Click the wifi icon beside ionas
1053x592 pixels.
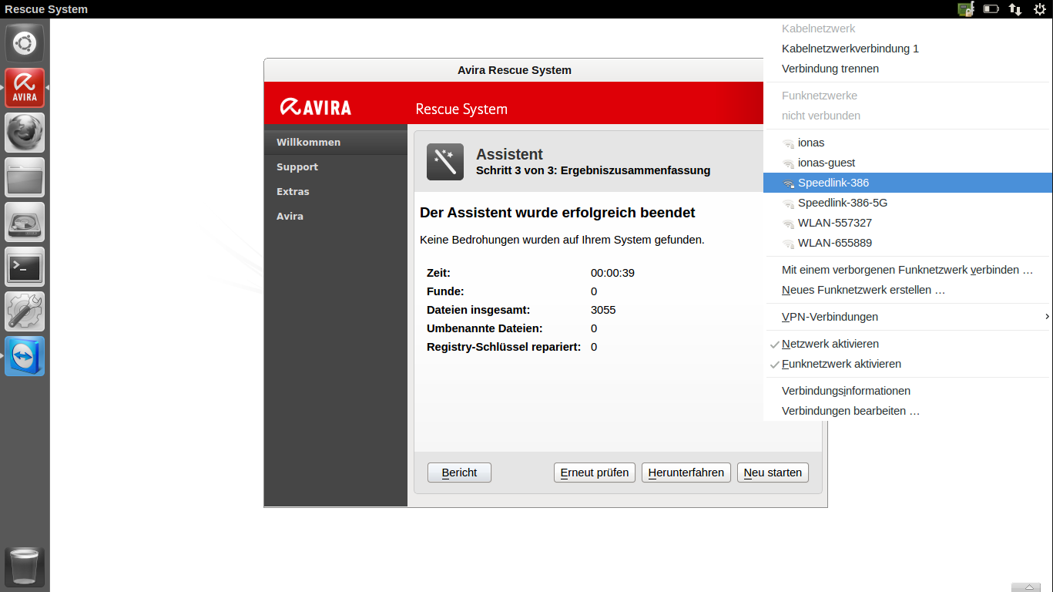click(788, 143)
